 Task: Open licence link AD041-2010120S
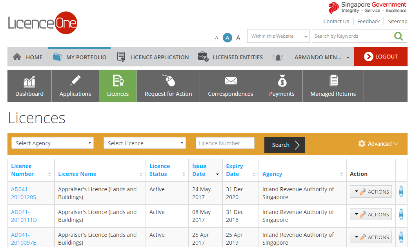[x=24, y=193]
